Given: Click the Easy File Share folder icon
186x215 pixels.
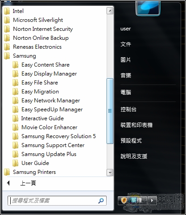Looking at the screenshot, I should coord(15,83).
